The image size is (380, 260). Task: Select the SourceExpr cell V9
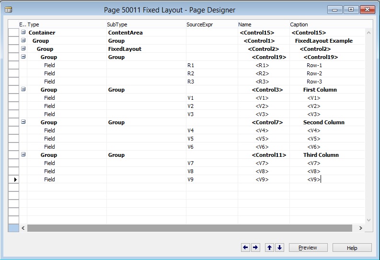point(212,179)
